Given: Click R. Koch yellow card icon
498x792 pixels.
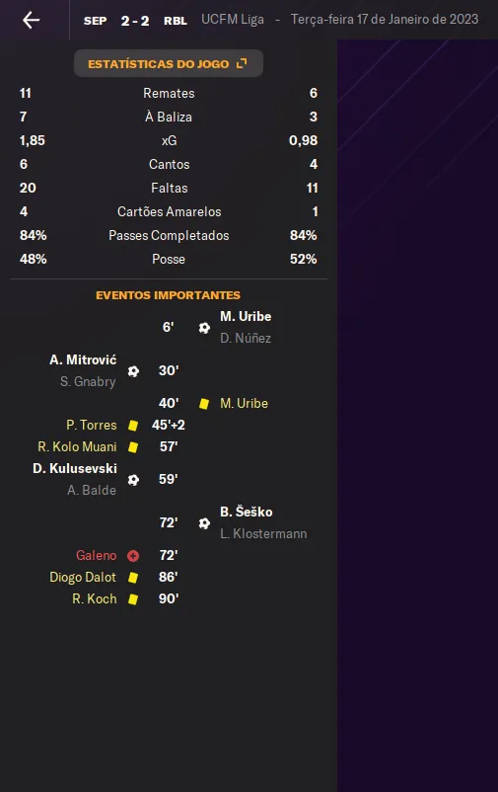Looking at the screenshot, I should pyautogui.click(x=133, y=599).
